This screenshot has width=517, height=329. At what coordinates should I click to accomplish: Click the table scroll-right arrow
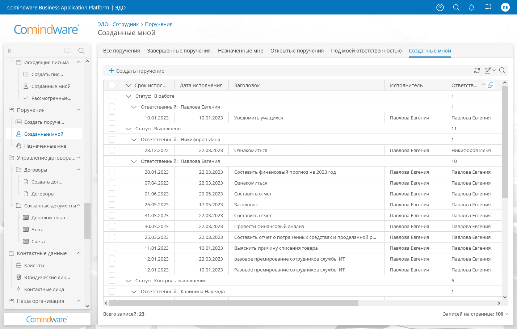[499, 303]
